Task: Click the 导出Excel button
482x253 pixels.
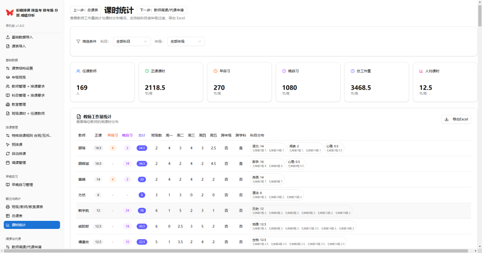Action: click(457, 119)
